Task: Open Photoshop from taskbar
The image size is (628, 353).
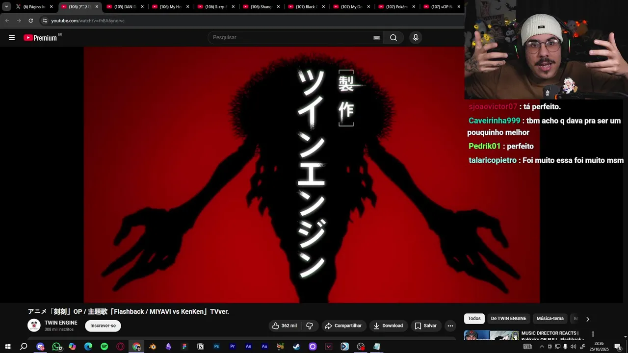Action: point(216,347)
